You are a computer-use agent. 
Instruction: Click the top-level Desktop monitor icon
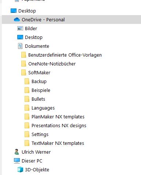click(x=14, y=11)
